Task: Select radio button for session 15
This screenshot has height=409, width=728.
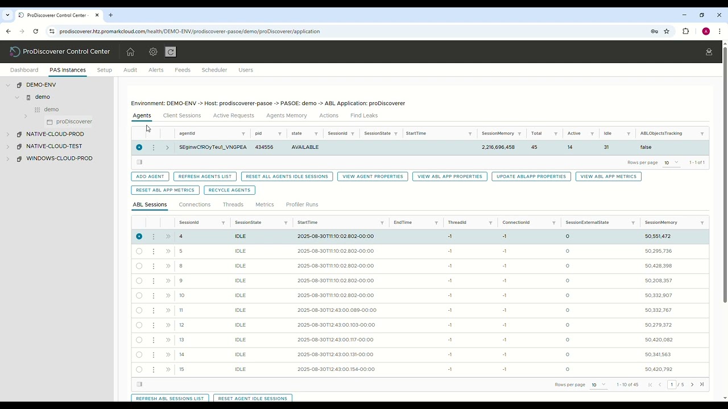Action: [139, 369]
